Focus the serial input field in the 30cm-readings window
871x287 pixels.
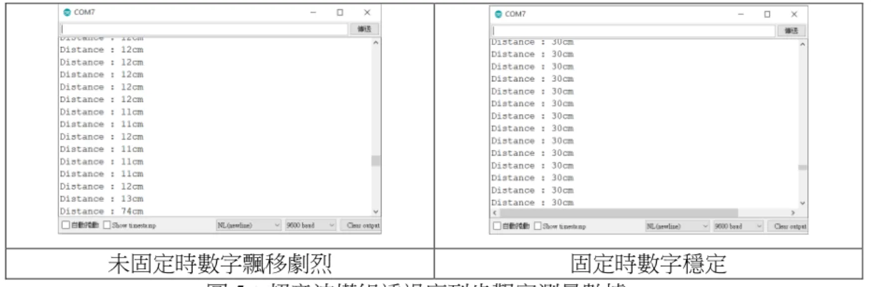click(x=632, y=31)
